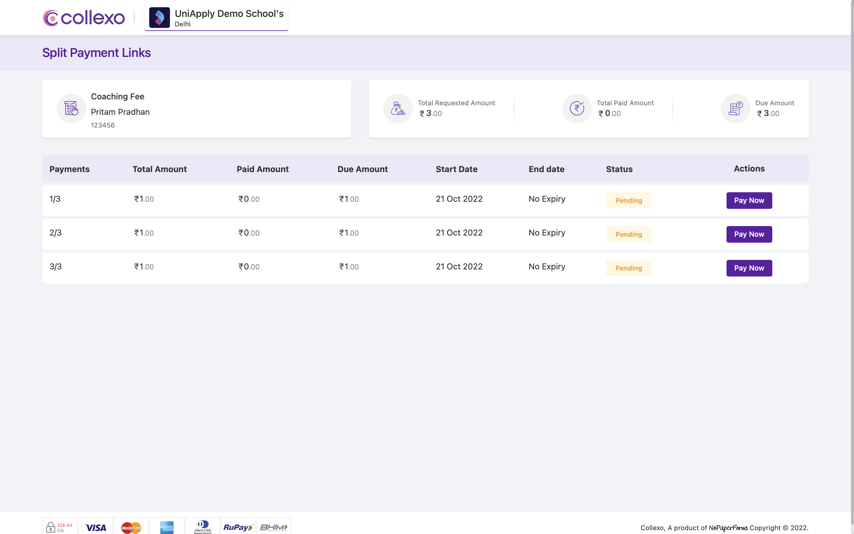Screen dimensions: 854x534
Task: Click Start Date of payment 1/3
Action: point(459,199)
